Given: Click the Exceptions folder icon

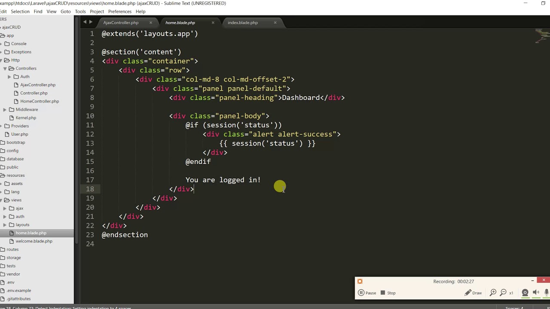Looking at the screenshot, I should [7, 52].
